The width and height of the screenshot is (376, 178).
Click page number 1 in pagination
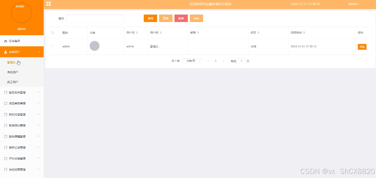coord(216,61)
